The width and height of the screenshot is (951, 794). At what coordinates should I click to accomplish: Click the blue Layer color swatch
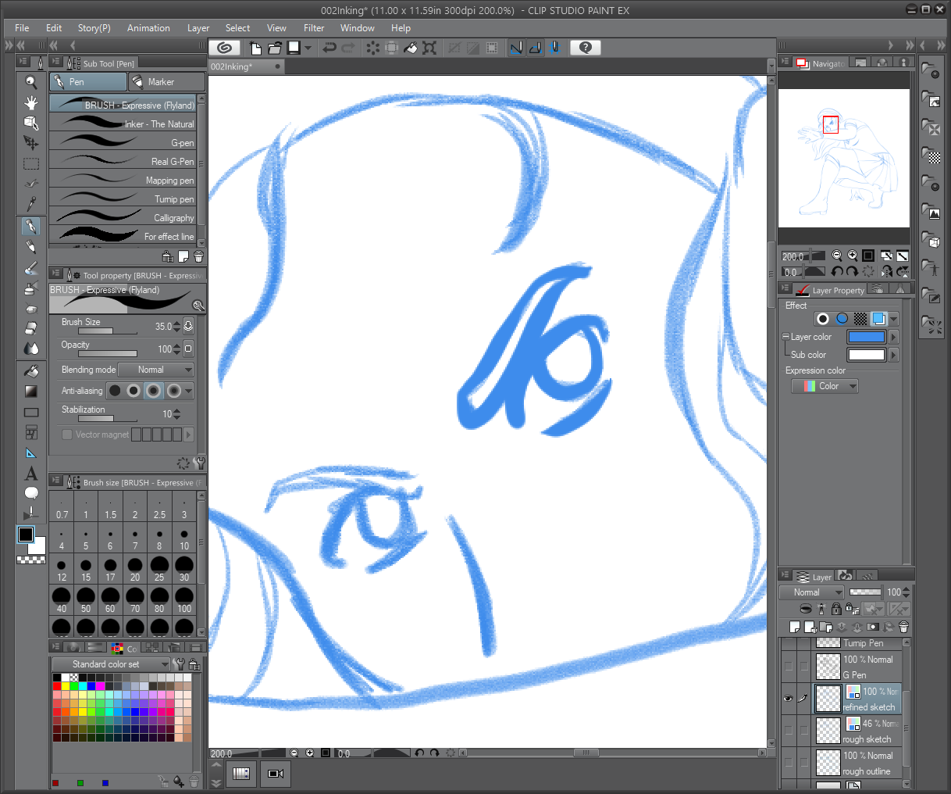pos(867,337)
